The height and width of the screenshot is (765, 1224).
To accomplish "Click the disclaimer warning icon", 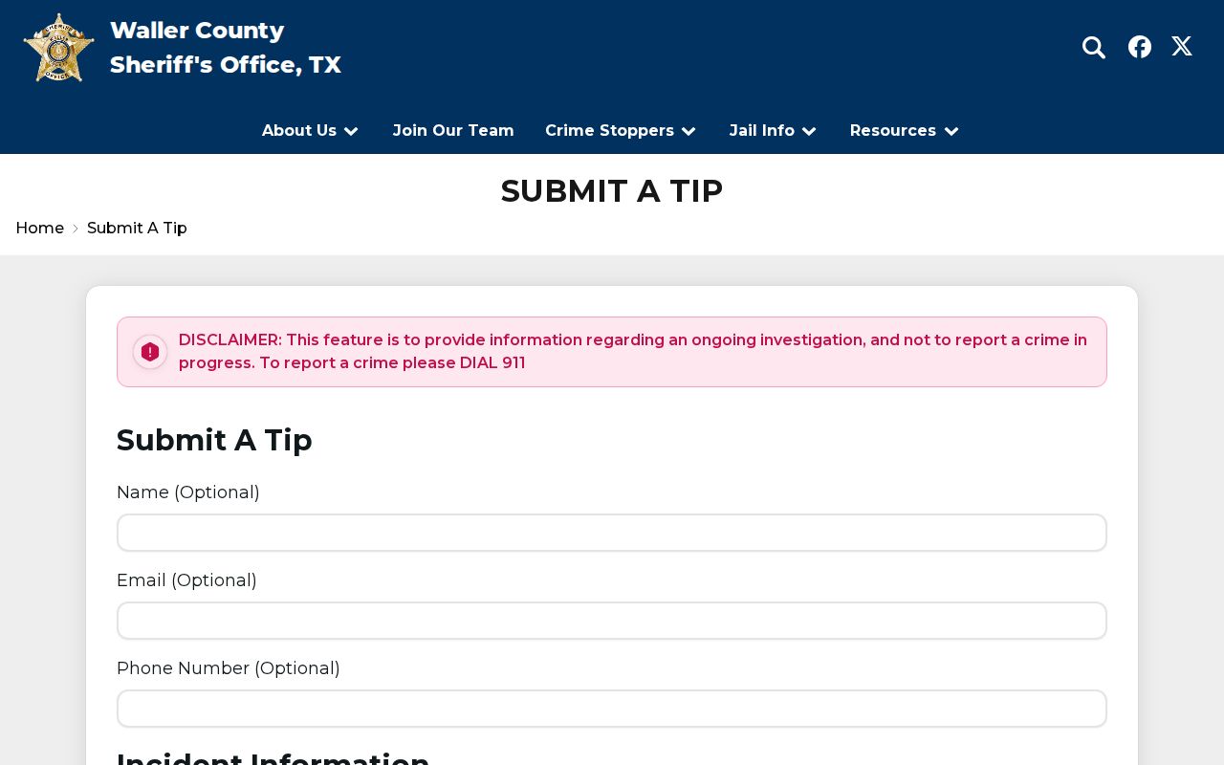I will pos(150,352).
